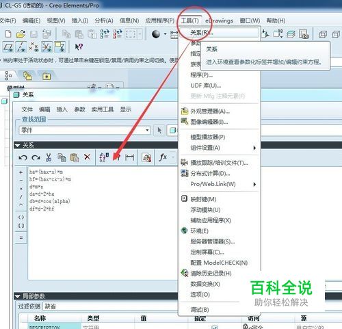Click the context help cursor icon
The image size is (342, 329).
pos(79,47)
